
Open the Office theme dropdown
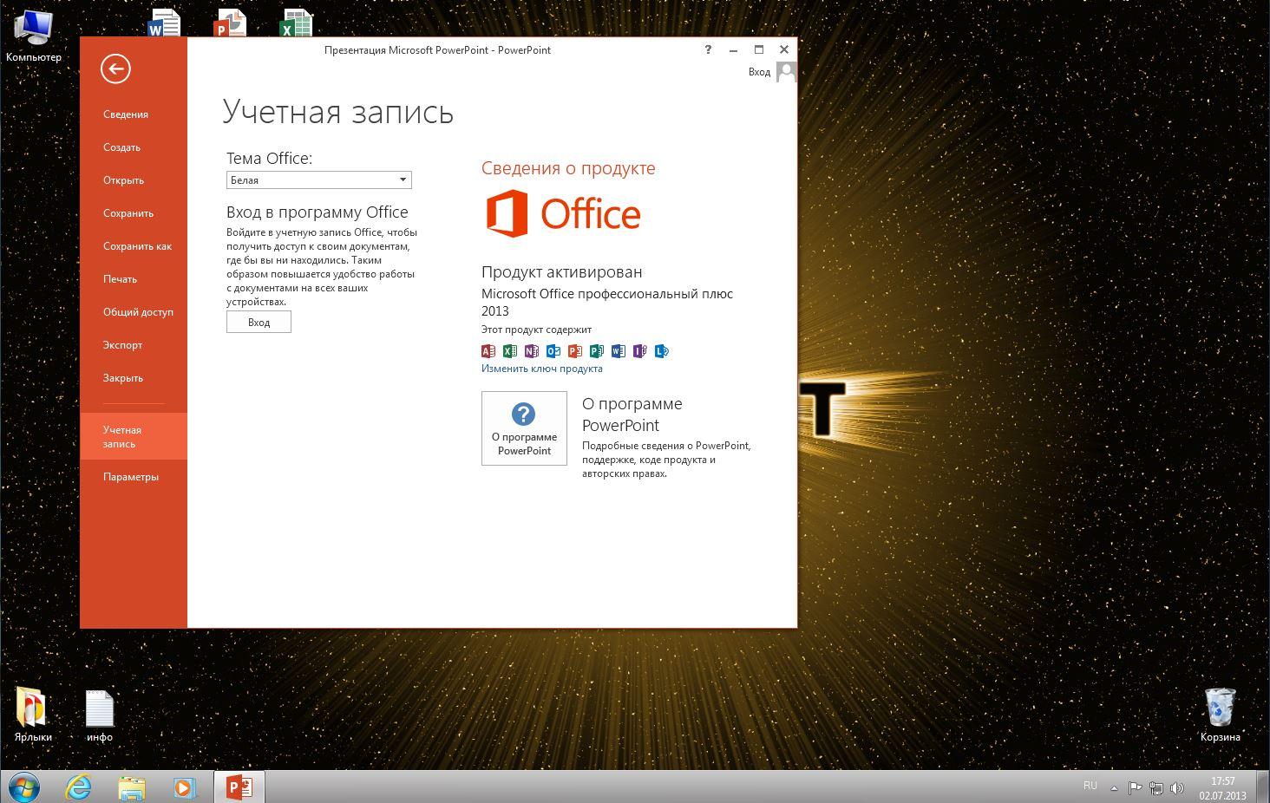pos(318,180)
